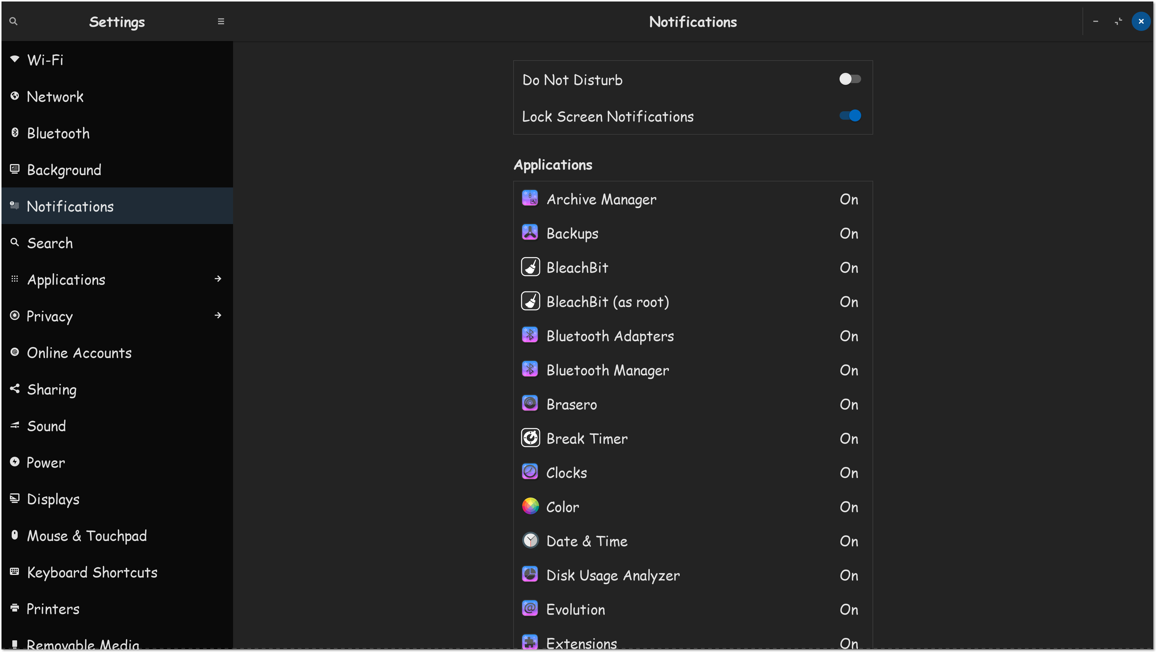
Task: Click the Color wheel app icon
Action: pos(530,506)
